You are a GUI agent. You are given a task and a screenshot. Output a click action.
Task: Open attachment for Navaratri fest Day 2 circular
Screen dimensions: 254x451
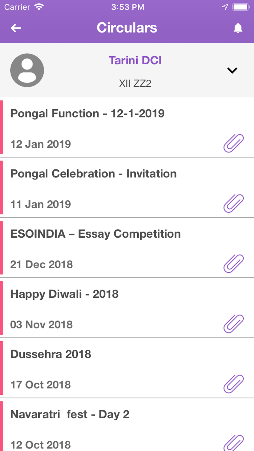pyautogui.click(x=234, y=443)
